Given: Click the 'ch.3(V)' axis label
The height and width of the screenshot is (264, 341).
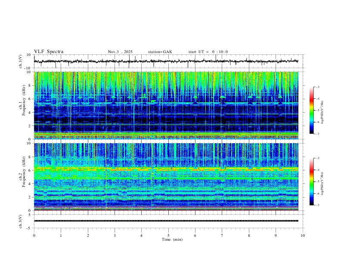Looking at the screenshot, I should (x=21, y=221).
